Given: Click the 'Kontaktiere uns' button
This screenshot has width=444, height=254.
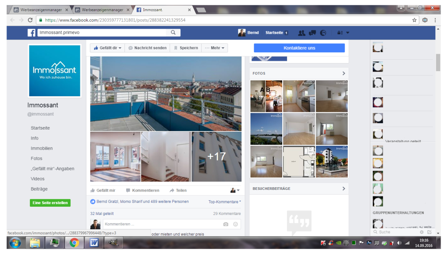Looking at the screenshot, I should pyautogui.click(x=299, y=48).
